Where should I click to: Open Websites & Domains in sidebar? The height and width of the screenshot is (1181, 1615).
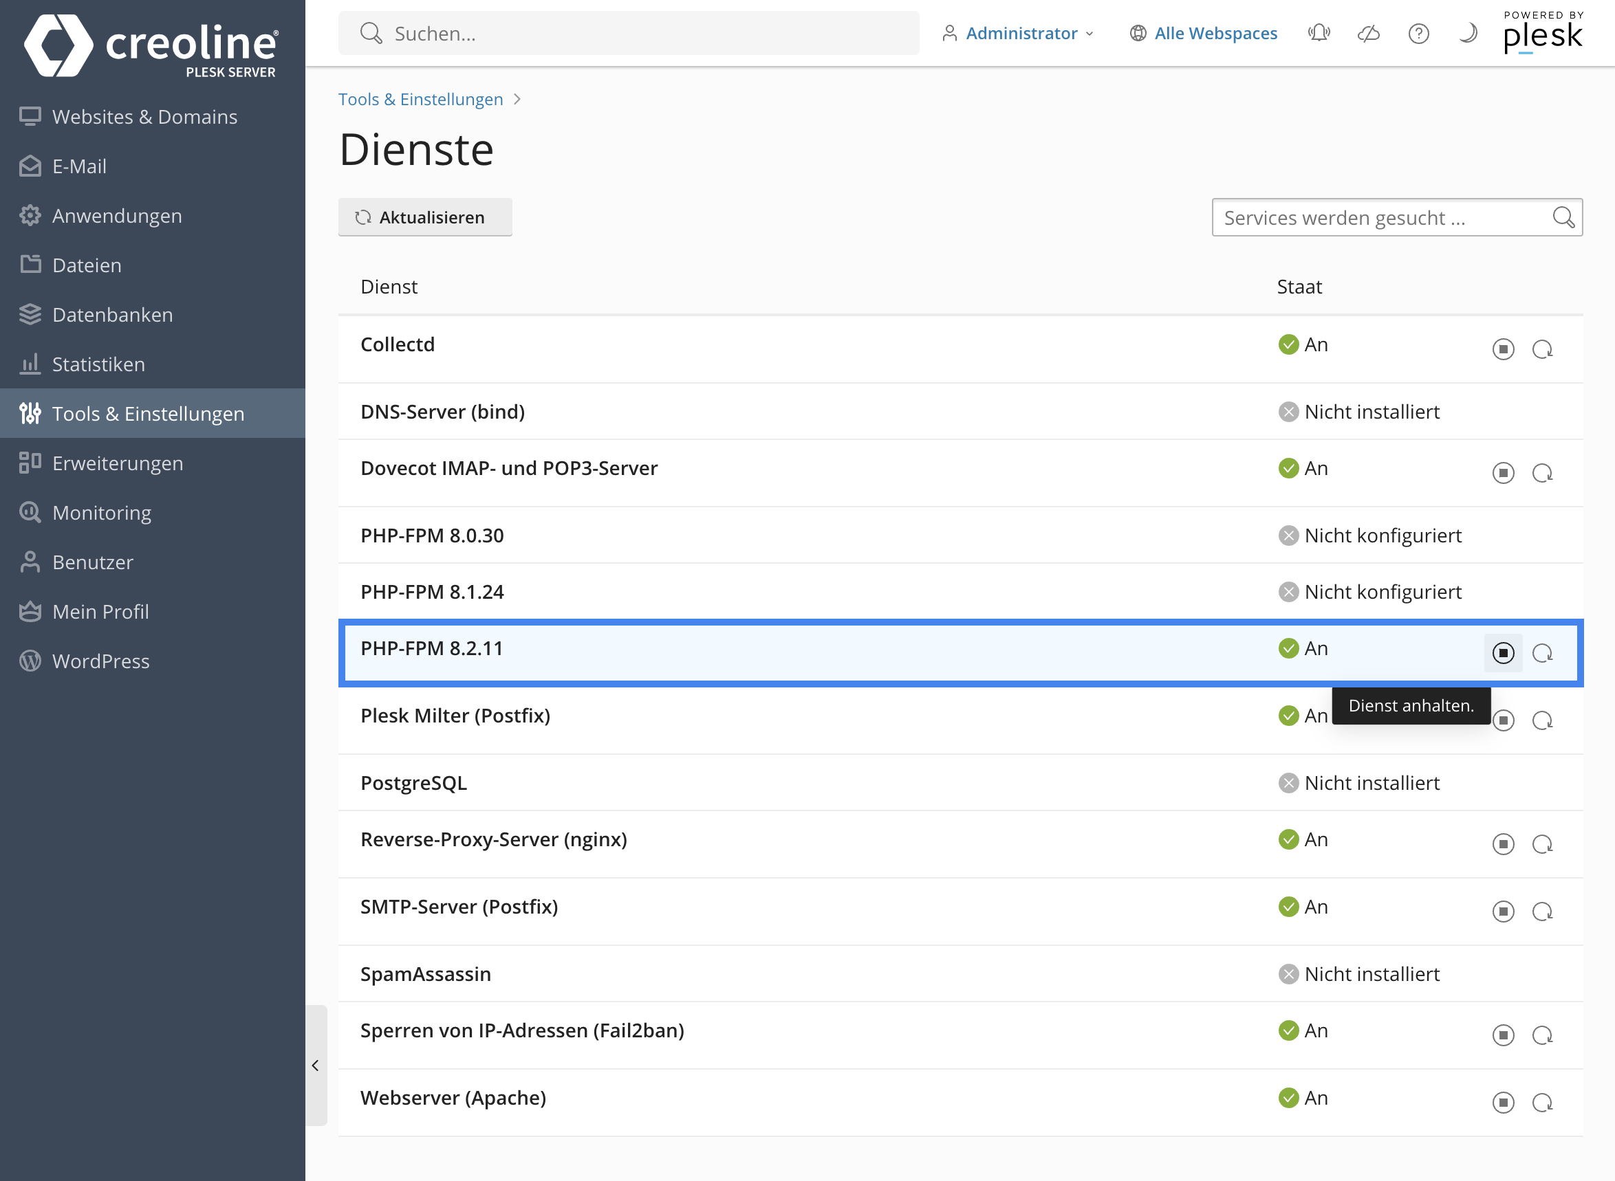coord(152,117)
